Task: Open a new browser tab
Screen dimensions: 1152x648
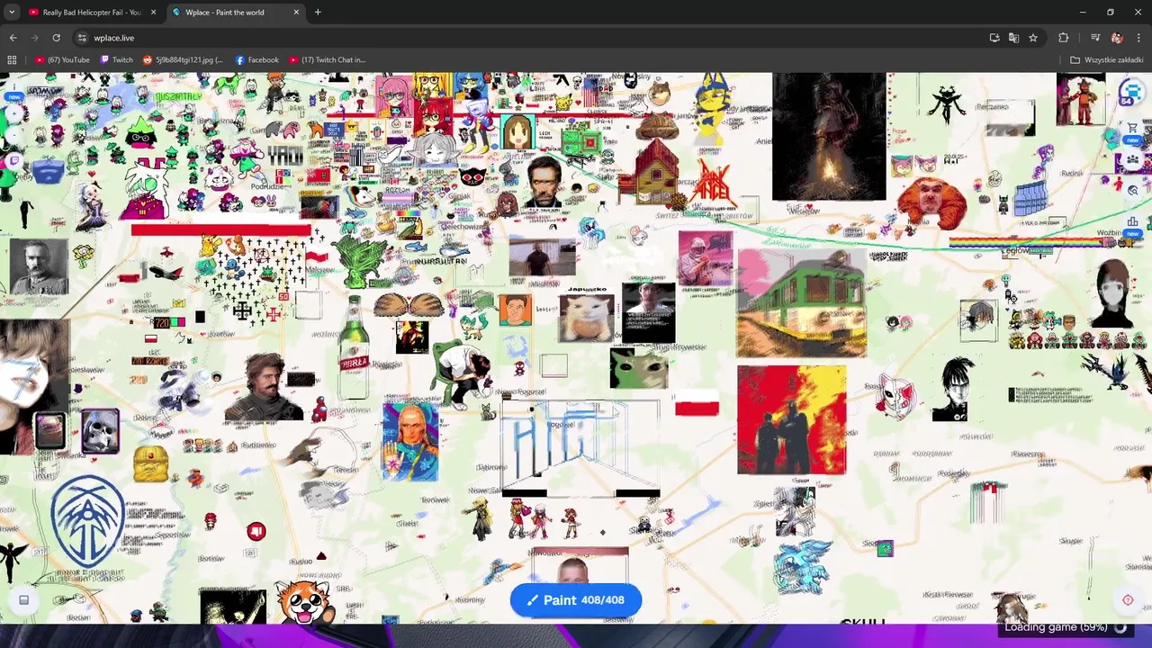Action: (318, 13)
